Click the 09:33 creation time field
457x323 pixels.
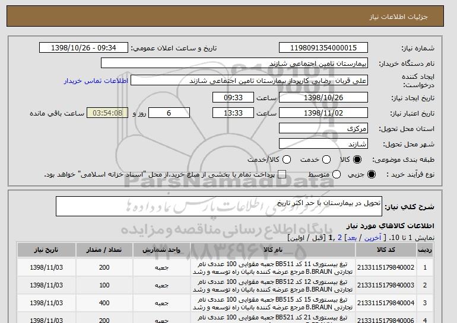[233, 97]
